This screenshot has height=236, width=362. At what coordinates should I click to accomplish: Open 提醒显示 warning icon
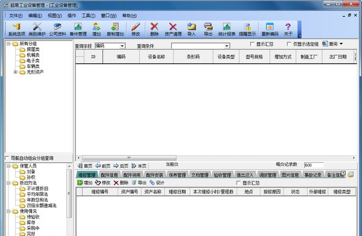coord(247,30)
